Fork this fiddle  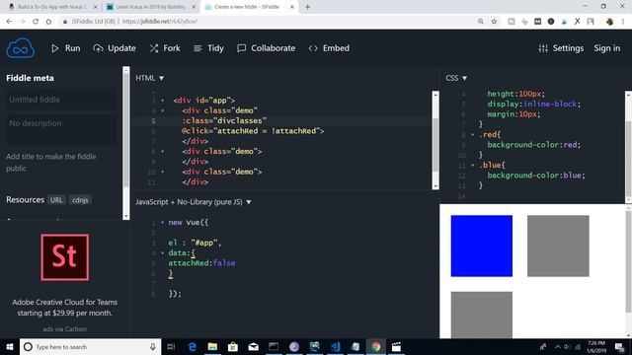[165, 48]
